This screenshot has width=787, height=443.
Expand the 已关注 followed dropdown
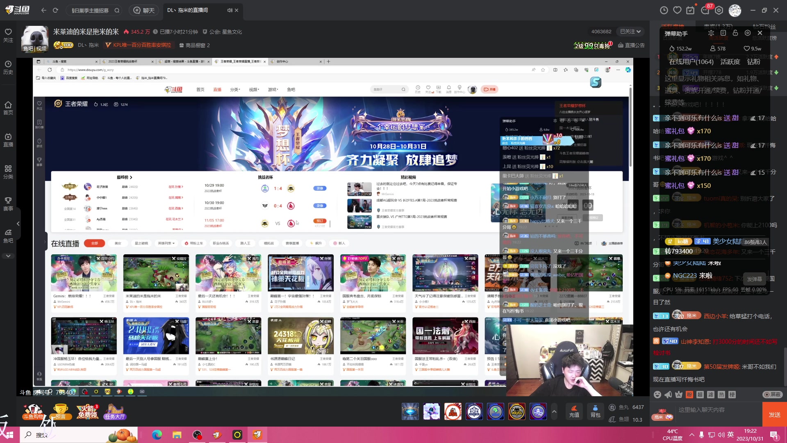click(630, 32)
